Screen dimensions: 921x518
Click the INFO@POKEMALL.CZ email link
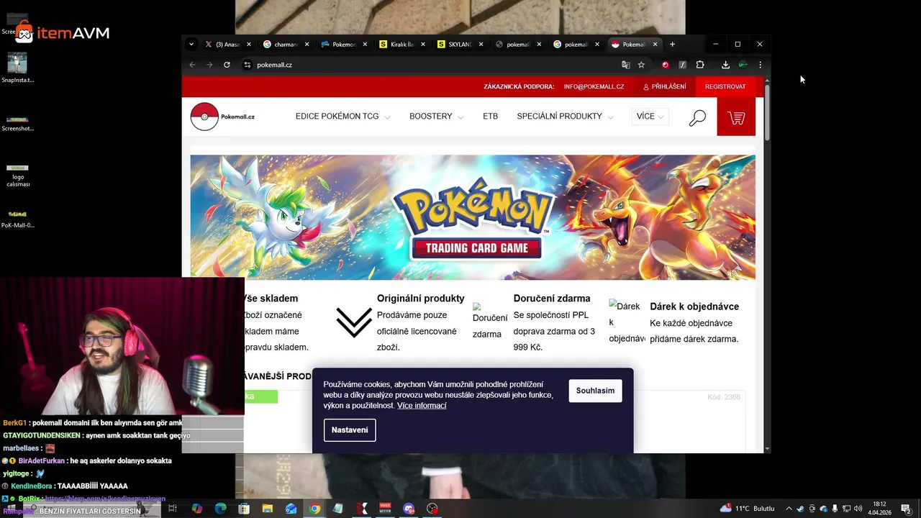pos(594,86)
